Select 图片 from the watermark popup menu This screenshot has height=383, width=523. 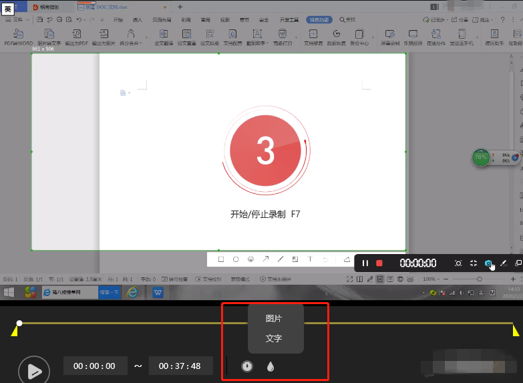(x=274, y=319)
